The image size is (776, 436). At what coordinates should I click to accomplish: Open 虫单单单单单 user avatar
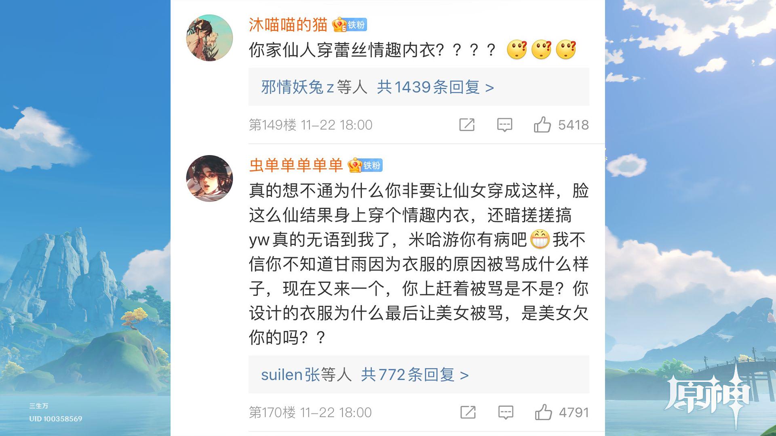209,178
